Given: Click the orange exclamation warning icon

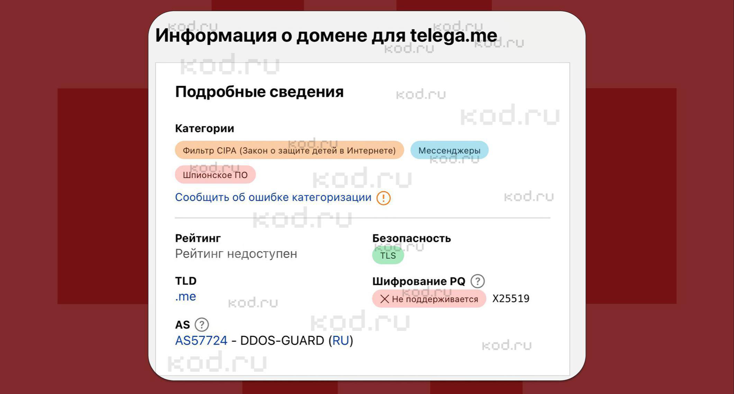Looking at the screenshot, I should coord(383,198).
